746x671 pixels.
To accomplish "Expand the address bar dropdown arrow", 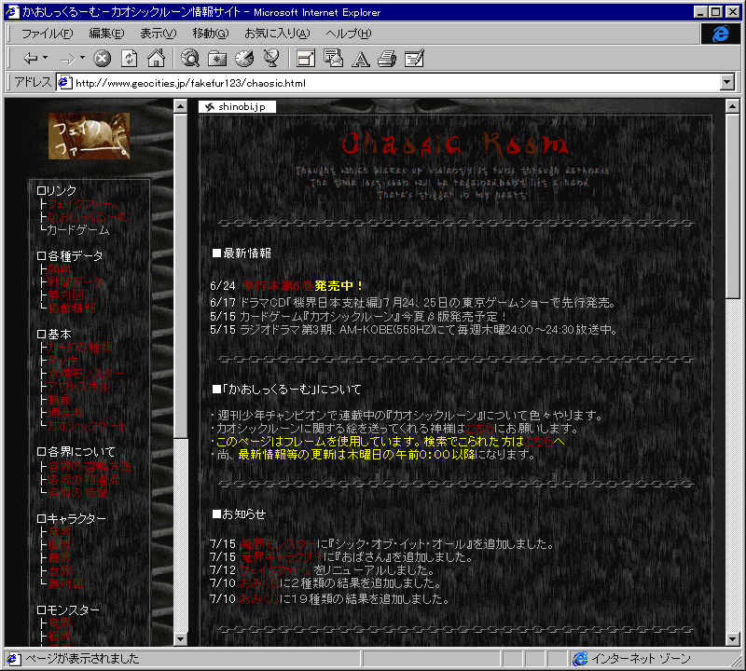I will point(727,83).
